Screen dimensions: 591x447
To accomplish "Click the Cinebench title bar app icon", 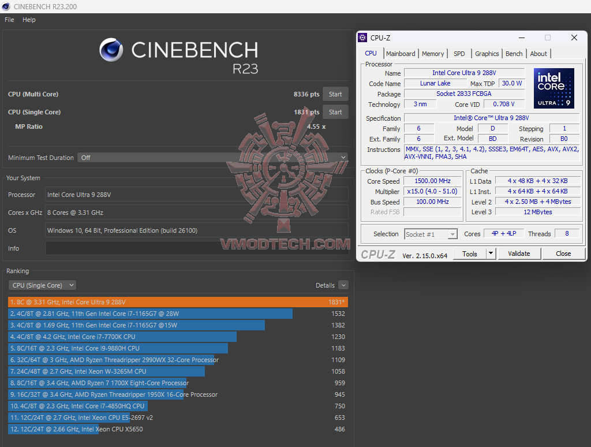I will coord(6,6).
